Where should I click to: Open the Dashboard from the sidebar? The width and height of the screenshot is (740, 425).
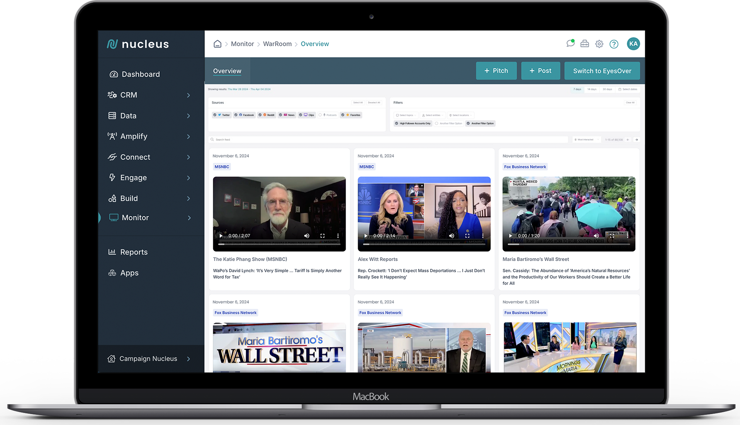pos(140,74)
